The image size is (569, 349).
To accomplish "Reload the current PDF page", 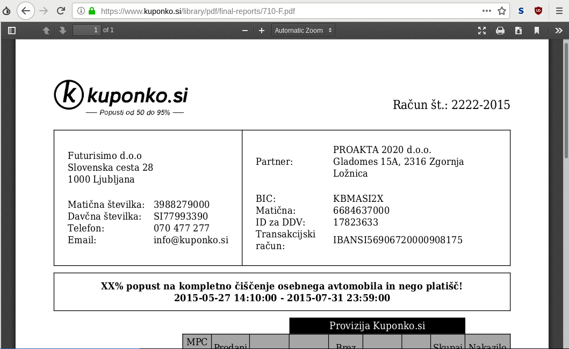I will pyautogui.click(x=61, y=11).
